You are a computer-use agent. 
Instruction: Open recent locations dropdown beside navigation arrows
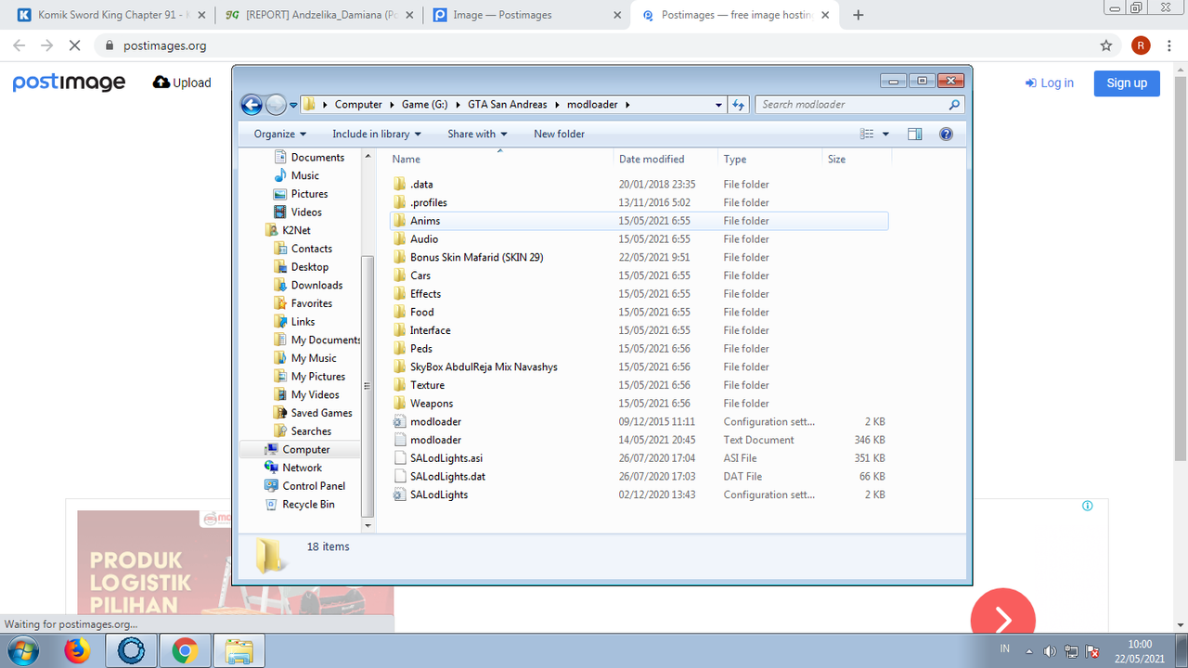(293, 106)
